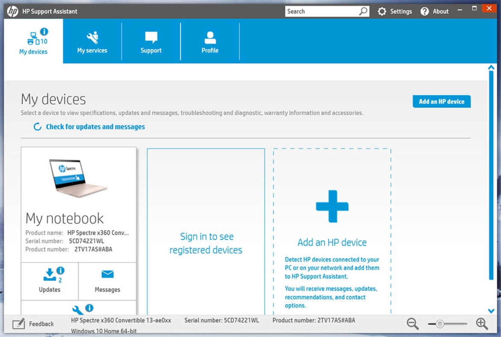Open the Feedback link

(42, 324)
